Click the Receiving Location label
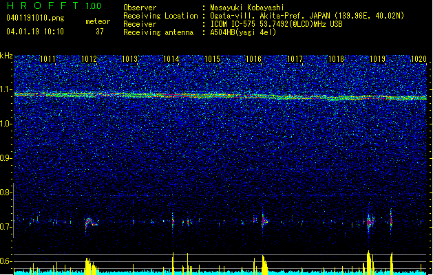The height and width of the screenshot is (275, 433). (x=160, y=16)
